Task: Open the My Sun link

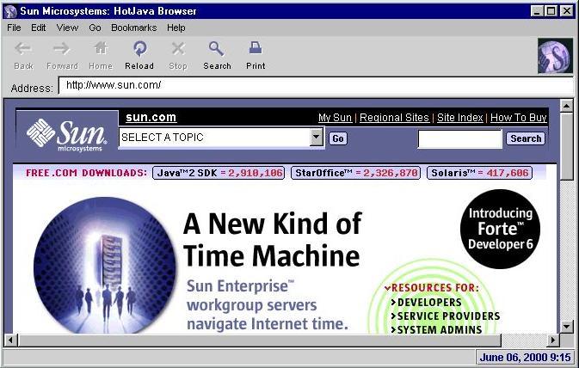Action: coord(335,118)
